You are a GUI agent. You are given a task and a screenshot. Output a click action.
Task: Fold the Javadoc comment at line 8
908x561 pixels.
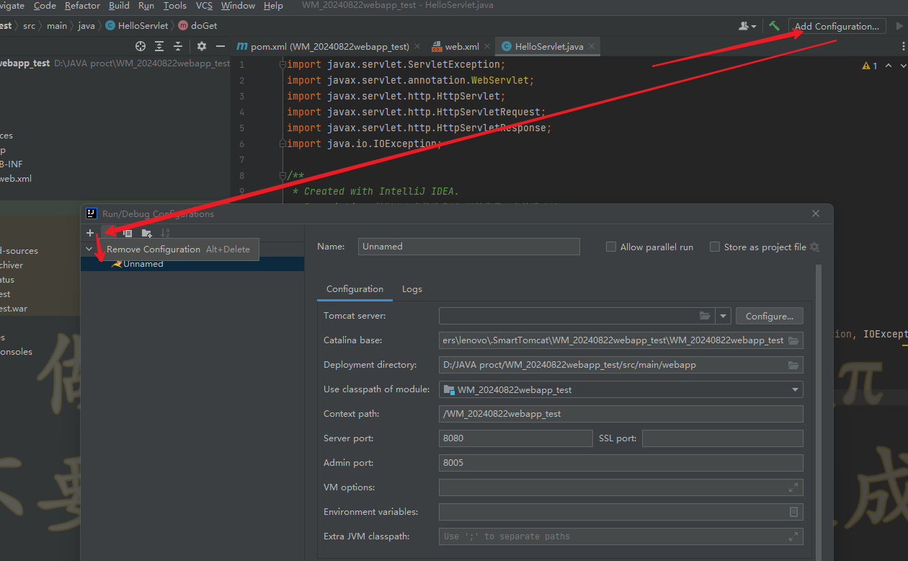click(x=283, y=175)
